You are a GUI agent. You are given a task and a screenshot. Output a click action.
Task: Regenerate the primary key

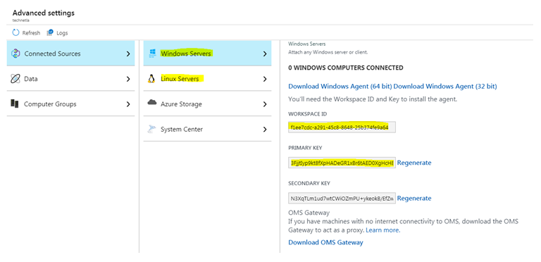(x=414, y=163)
